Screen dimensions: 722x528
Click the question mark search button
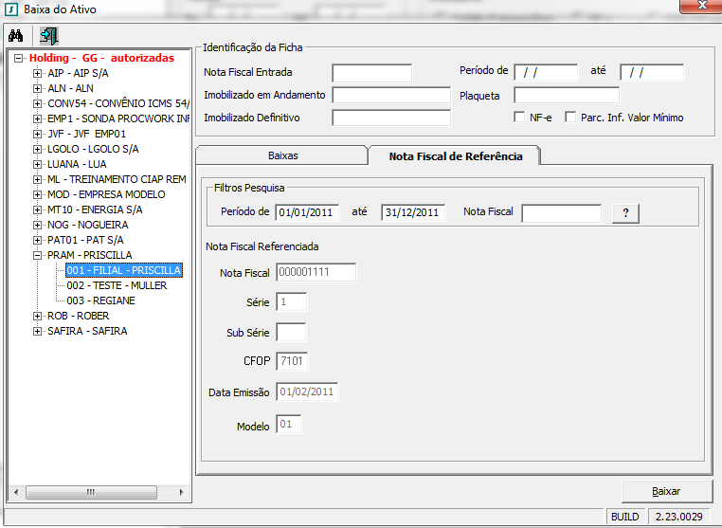click(x=625, y=213)
